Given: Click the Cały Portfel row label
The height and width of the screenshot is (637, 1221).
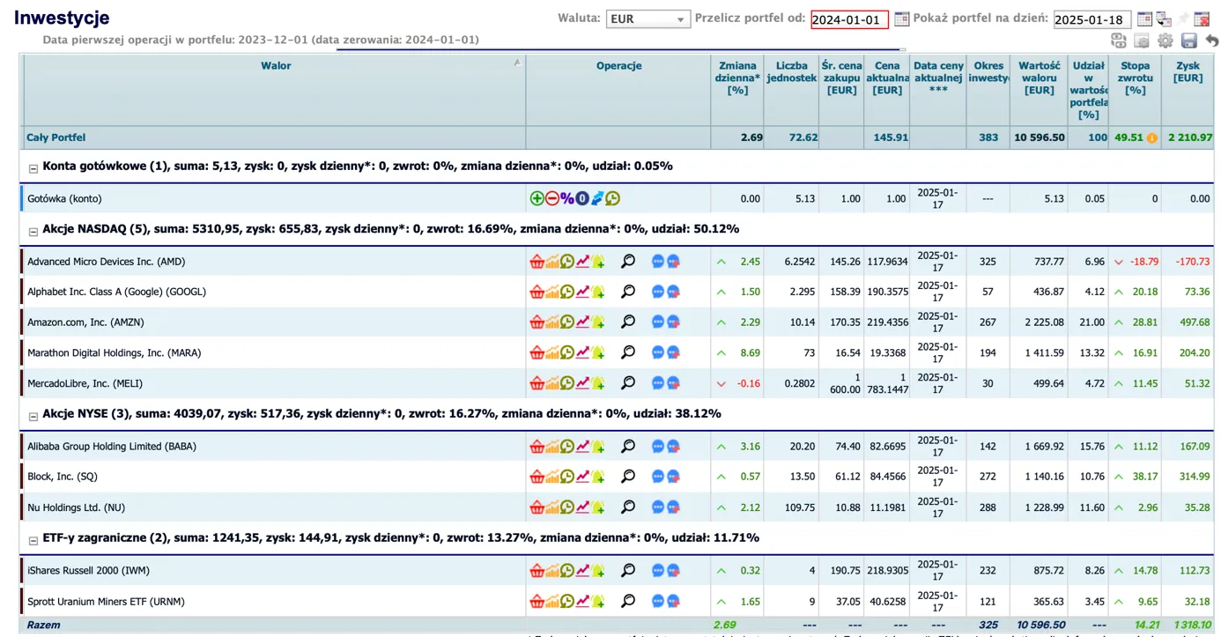Looking at the screenshot, I should pos(55,137).
